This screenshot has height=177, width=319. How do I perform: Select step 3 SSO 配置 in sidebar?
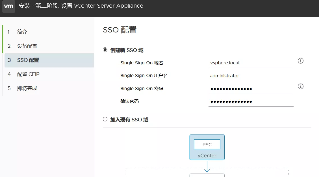click(x=28, y=60)
